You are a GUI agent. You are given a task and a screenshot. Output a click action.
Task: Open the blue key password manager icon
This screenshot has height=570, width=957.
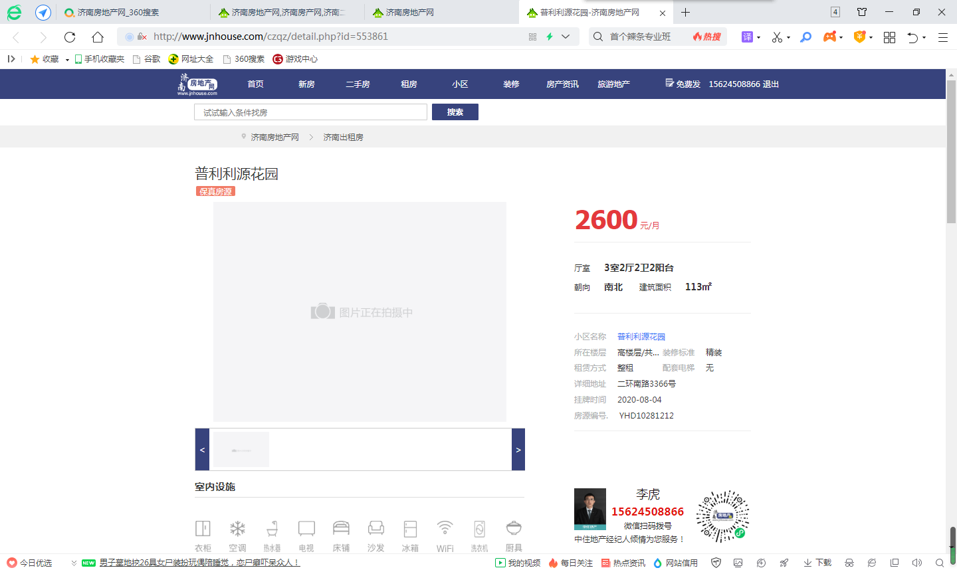click(x=805, y=37)
